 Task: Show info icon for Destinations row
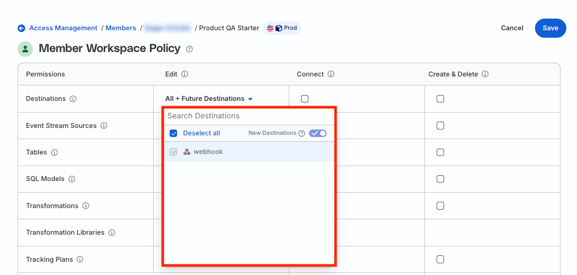[73, 99]
